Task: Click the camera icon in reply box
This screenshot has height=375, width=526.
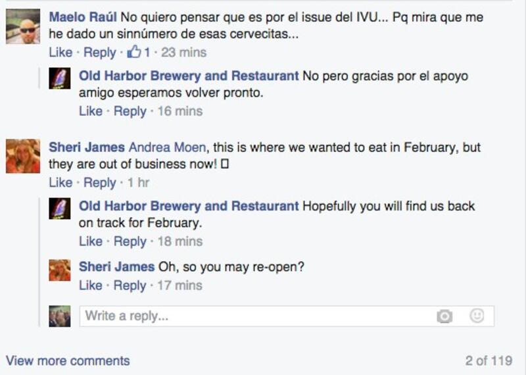Action: (x=444, y=316)
